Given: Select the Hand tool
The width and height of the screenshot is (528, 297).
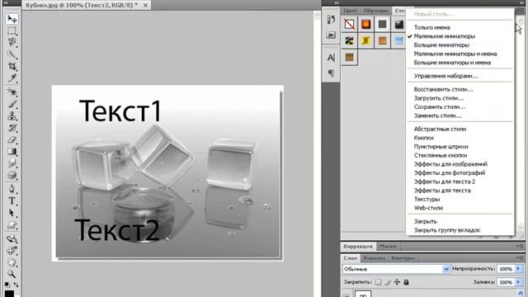Looking at the screenshot, I should click(12, 262).
